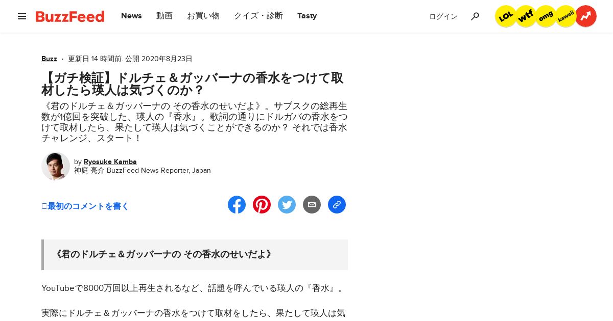The width and height of the screenshot is (613, 321).
Task: Click the paragraph starting 実際にドルチェ＆ガッバーナ
Action: [x=193, y=313]
